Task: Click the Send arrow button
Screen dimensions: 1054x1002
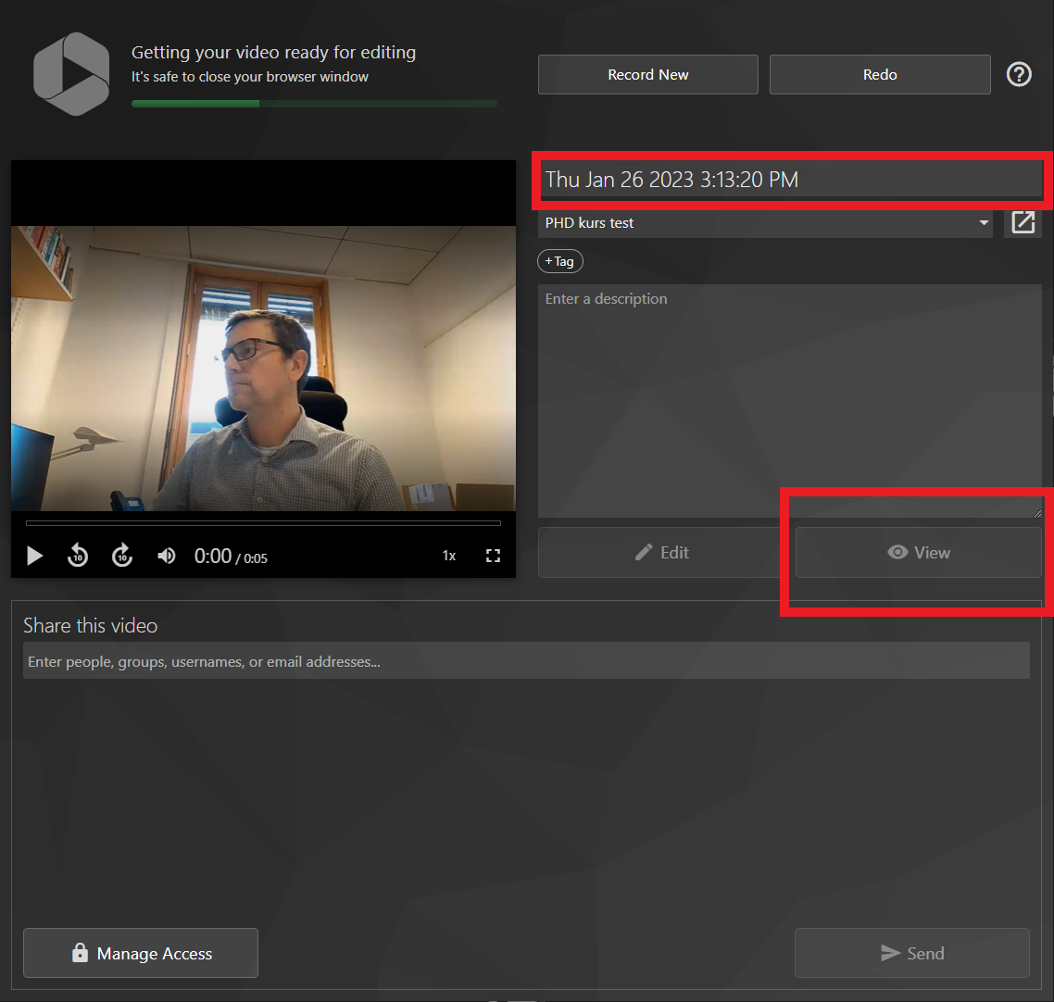Action: tap(911, 953)
